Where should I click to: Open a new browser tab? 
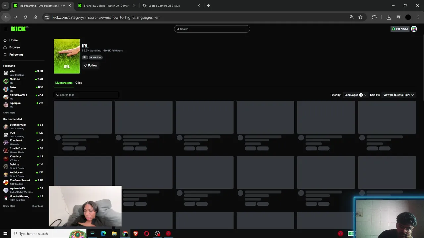coord(208,6)
